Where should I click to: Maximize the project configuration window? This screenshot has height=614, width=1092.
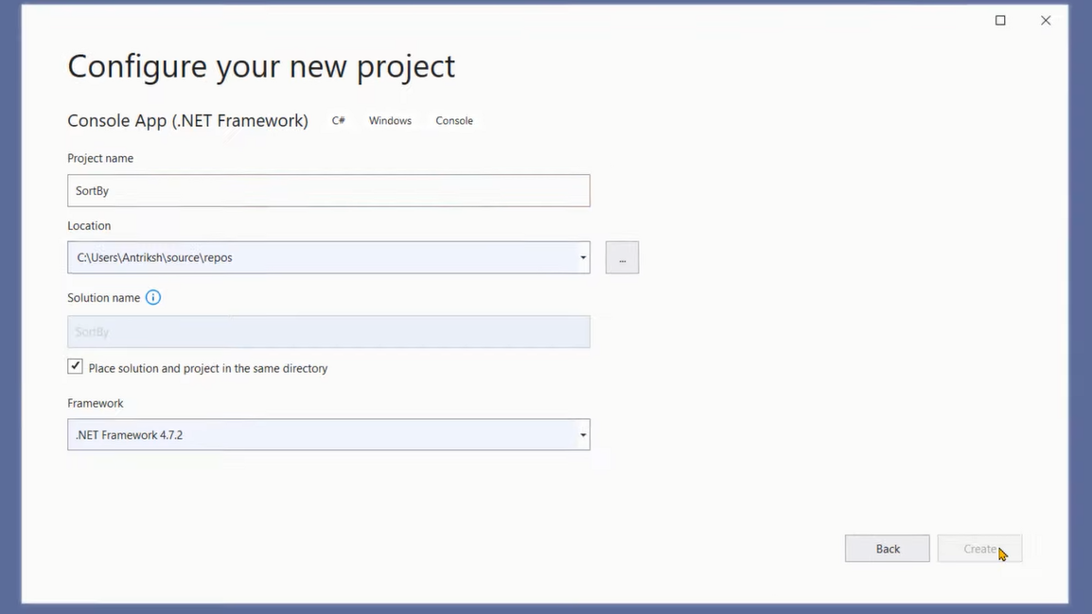click(1000, 21)
